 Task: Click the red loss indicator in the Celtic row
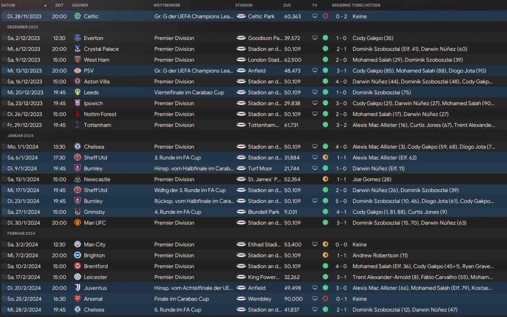325,16
